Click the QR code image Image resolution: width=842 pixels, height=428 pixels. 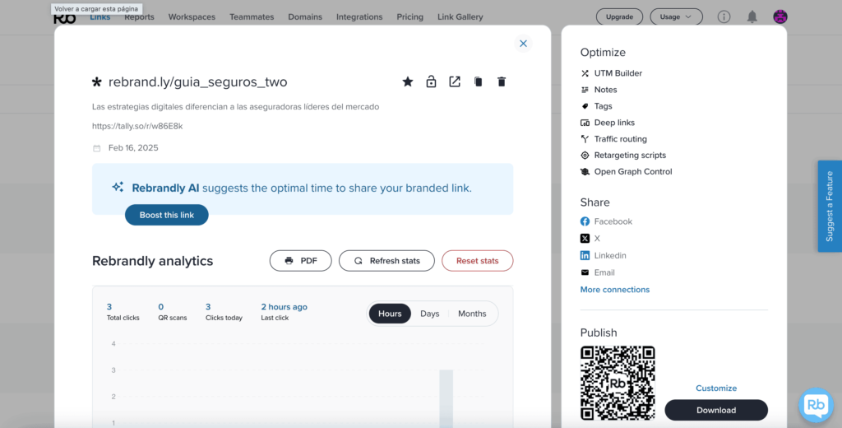pos(618,383)
